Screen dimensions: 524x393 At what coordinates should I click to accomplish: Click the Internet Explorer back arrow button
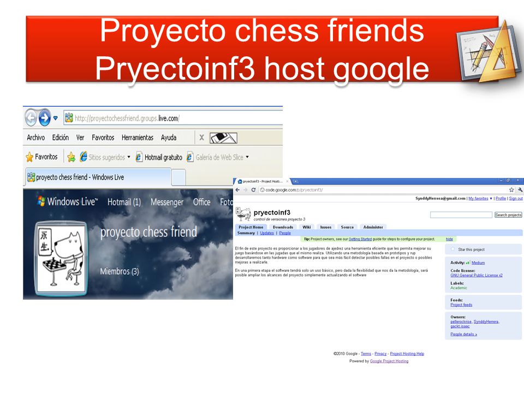pyautogui.click(x=31, y=118)
